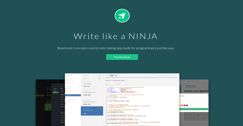Screen dimensions: 243x126
Task: Click the Using Real Data title
Action: (118, 81)
